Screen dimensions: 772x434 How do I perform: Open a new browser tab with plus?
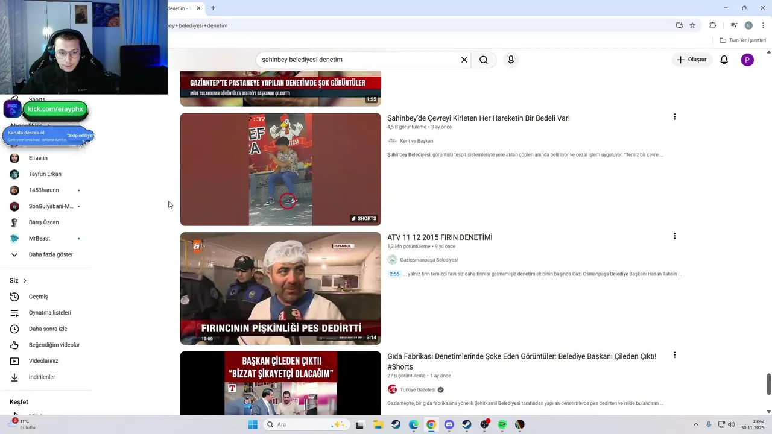[213, 8]
